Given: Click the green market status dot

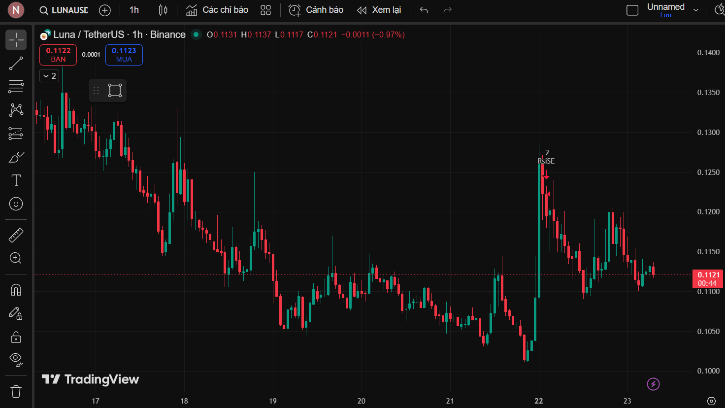Looking at the screenshot, I should pos(196,34).
